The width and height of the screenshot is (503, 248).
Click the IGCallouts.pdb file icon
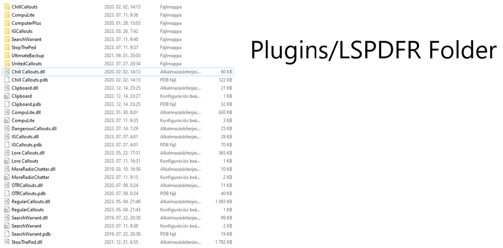coord(7,145)
